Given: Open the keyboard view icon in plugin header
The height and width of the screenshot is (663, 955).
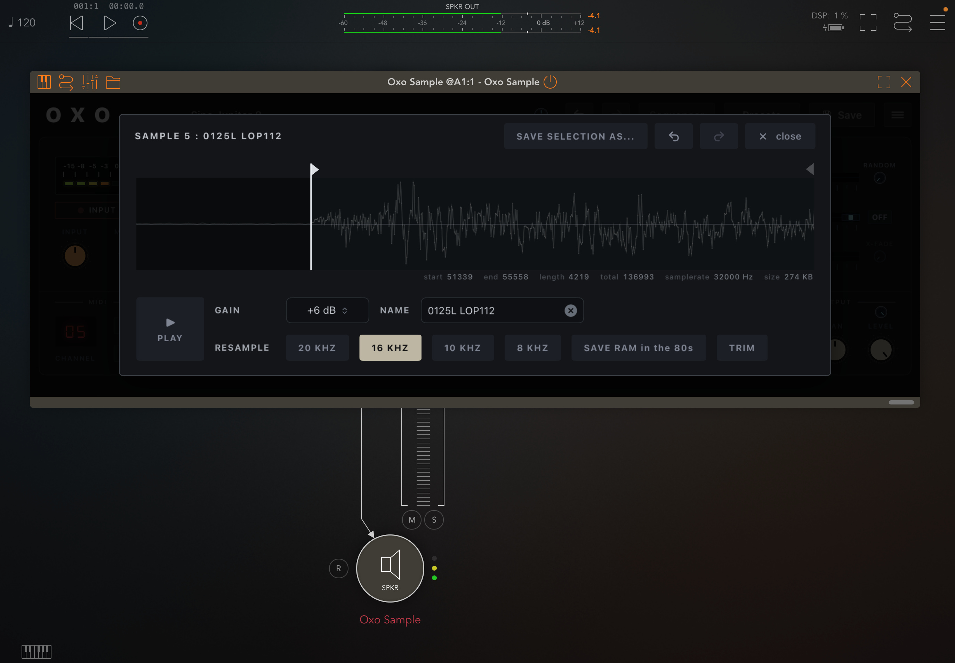Looking at the screenshot, I should coord(44,82).
